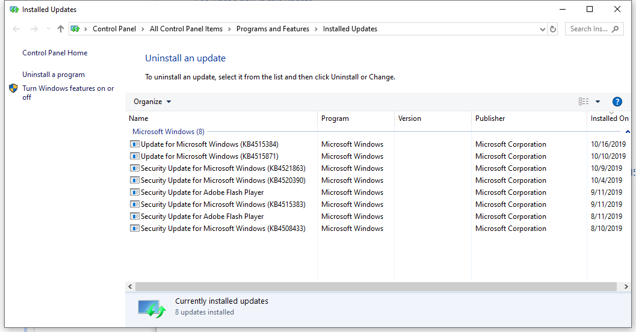This screenshot has width=636, height=332.
Task: Open Programs and Features breadcrumb
Action: click(x=273, y=29)
